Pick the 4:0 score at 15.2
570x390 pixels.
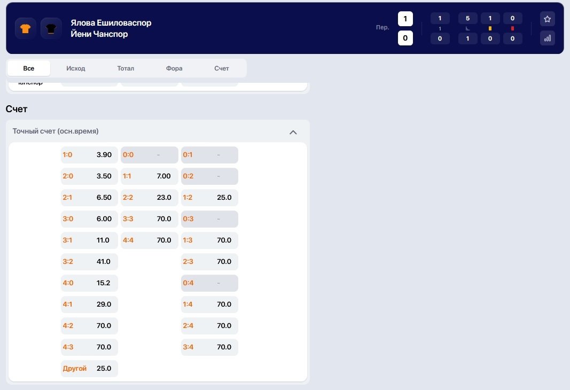click(x=89, y=283)
